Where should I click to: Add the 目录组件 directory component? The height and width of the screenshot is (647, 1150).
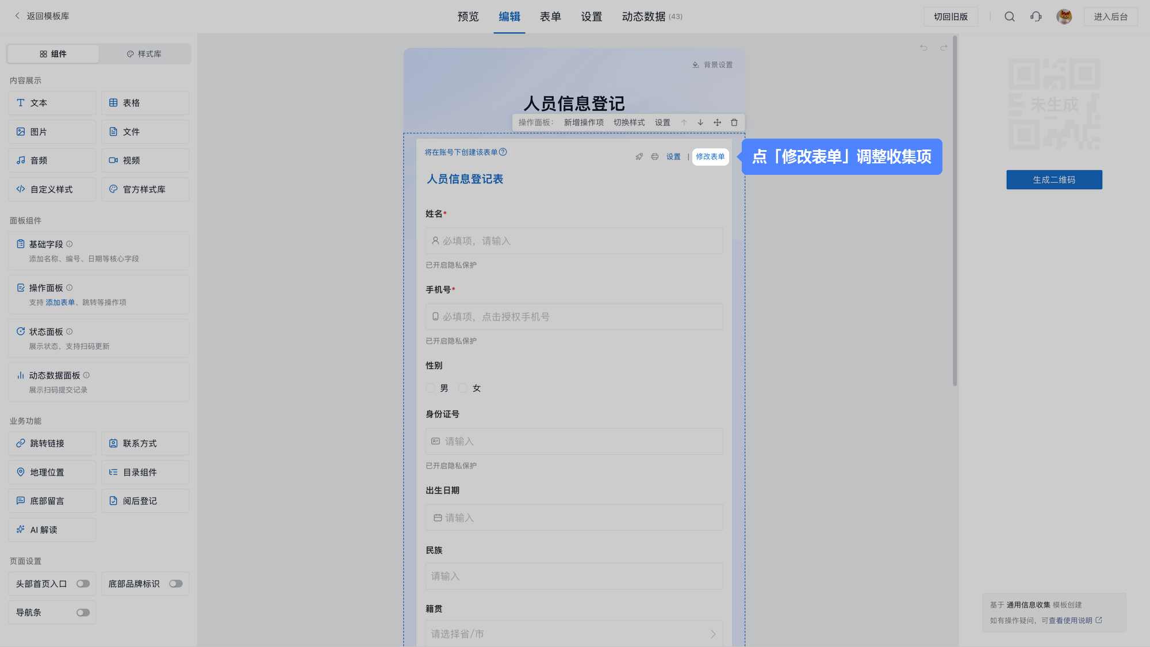(145, 472)
